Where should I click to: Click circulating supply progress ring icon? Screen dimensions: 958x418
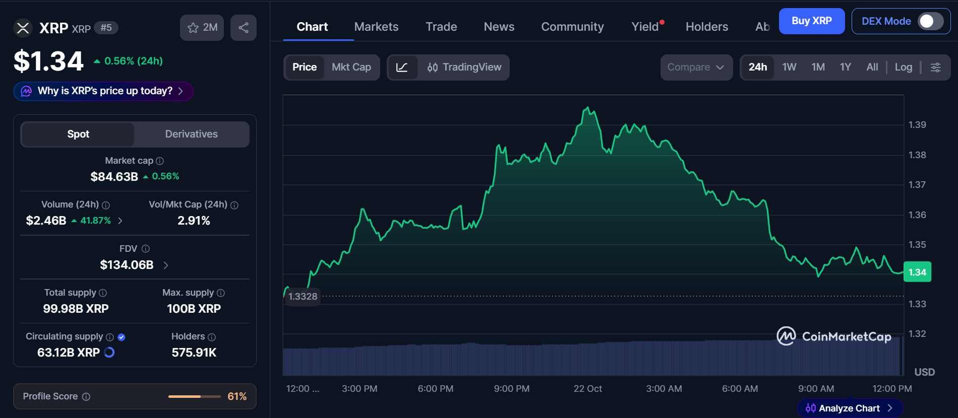click(109, 353)
